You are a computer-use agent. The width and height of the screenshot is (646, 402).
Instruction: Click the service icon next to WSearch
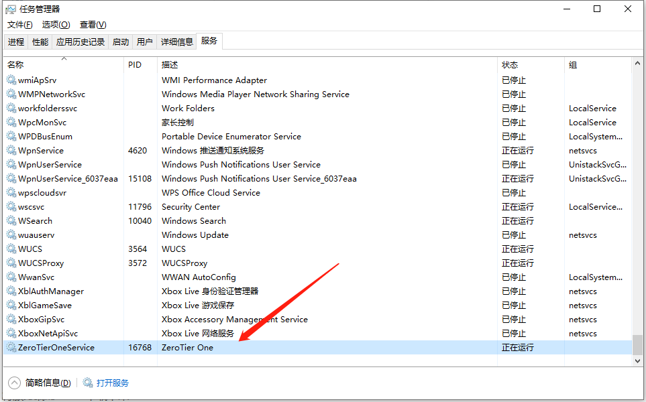[x=11, y=221]
